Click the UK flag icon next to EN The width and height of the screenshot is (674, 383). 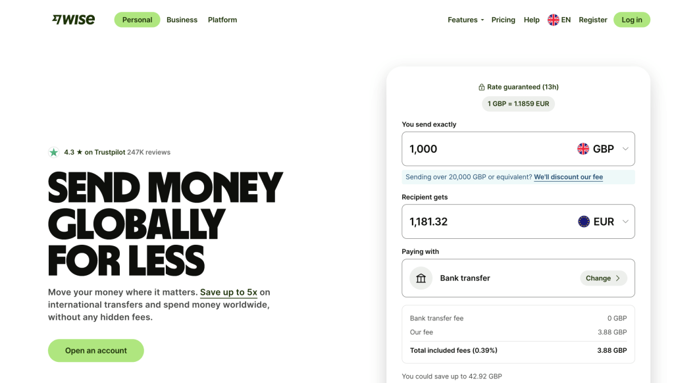tap(552, 19)
